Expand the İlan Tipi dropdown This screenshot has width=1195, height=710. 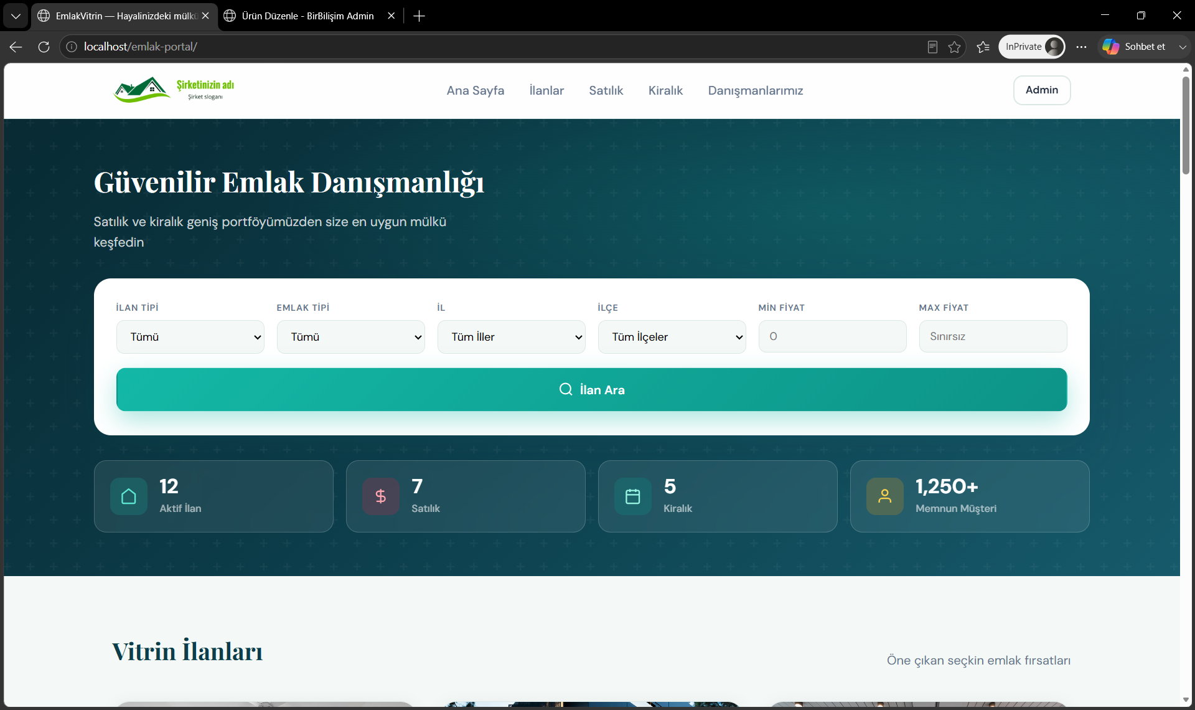click(x=190, y=337)
